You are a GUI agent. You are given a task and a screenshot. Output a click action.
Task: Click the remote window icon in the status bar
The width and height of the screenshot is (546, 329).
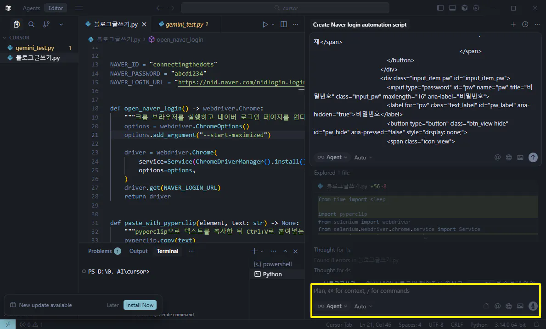[x=8, y=324]
